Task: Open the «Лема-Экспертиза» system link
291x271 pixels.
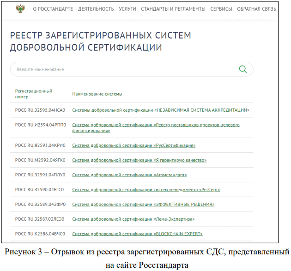Action: (133, 219)
